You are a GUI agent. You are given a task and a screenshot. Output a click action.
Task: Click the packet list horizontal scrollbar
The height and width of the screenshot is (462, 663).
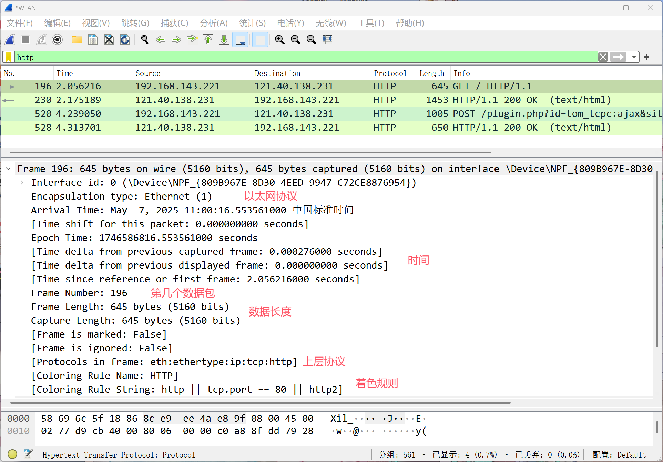coord(251,152)
